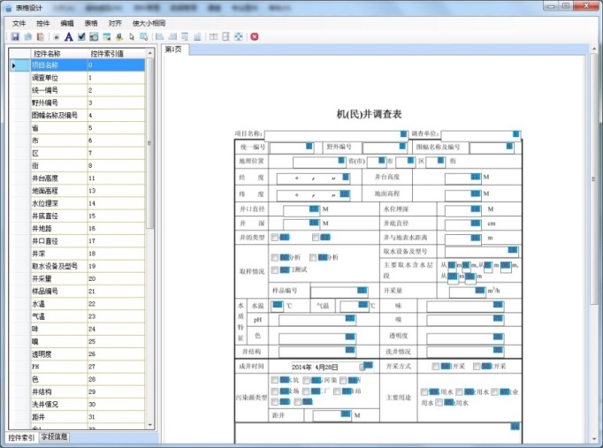The width and height of the screenshot is (603, 448).
Task: Open the 表格 menu
Action: (x=91, y=20)
